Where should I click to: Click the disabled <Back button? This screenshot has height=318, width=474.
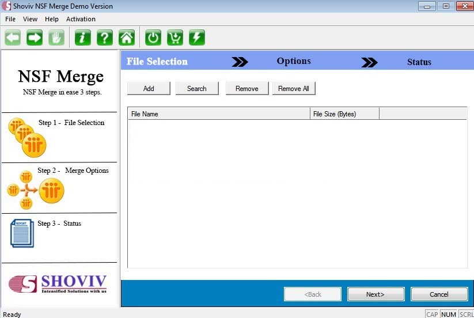313,294
